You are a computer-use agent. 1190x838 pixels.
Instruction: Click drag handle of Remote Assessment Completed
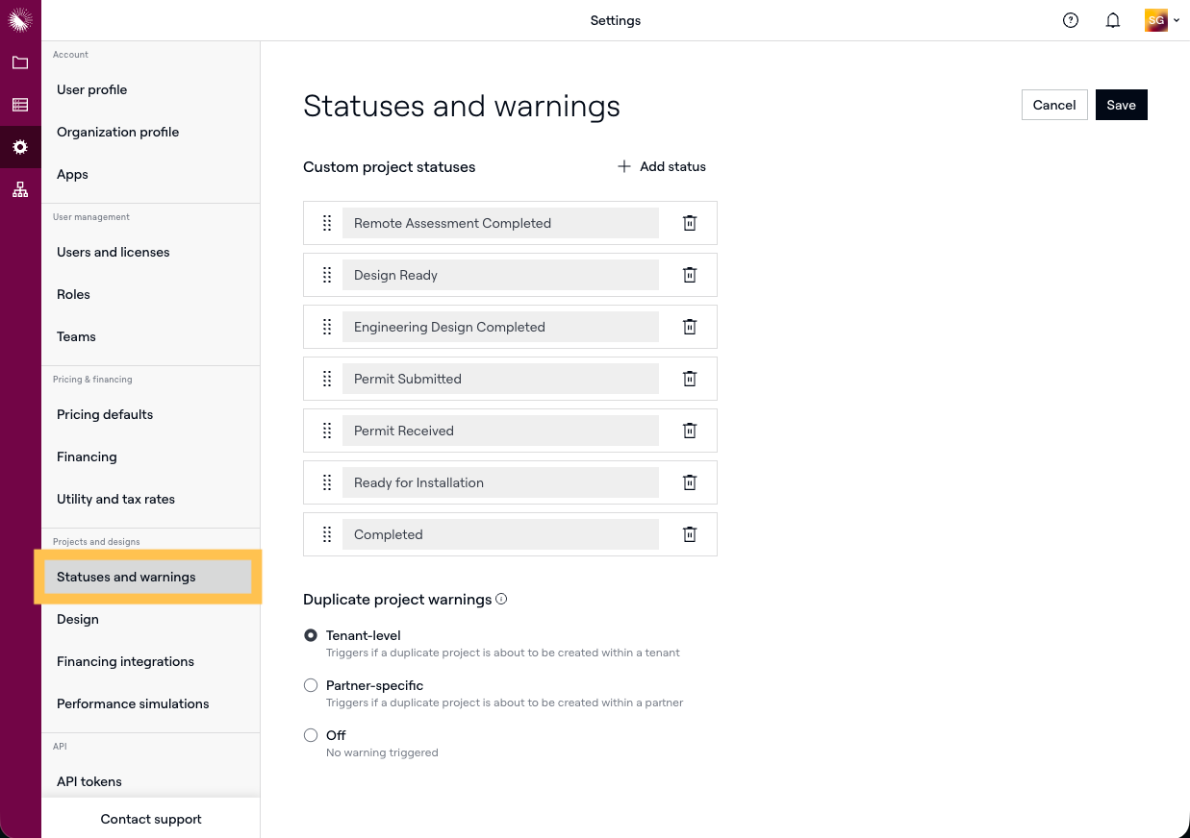pyautogui.click(x=327, y=223)
